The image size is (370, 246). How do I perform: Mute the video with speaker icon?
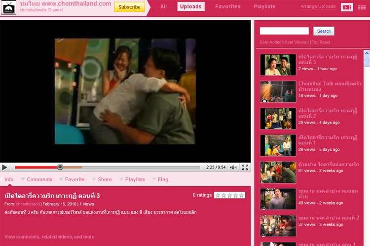[233, 167]
